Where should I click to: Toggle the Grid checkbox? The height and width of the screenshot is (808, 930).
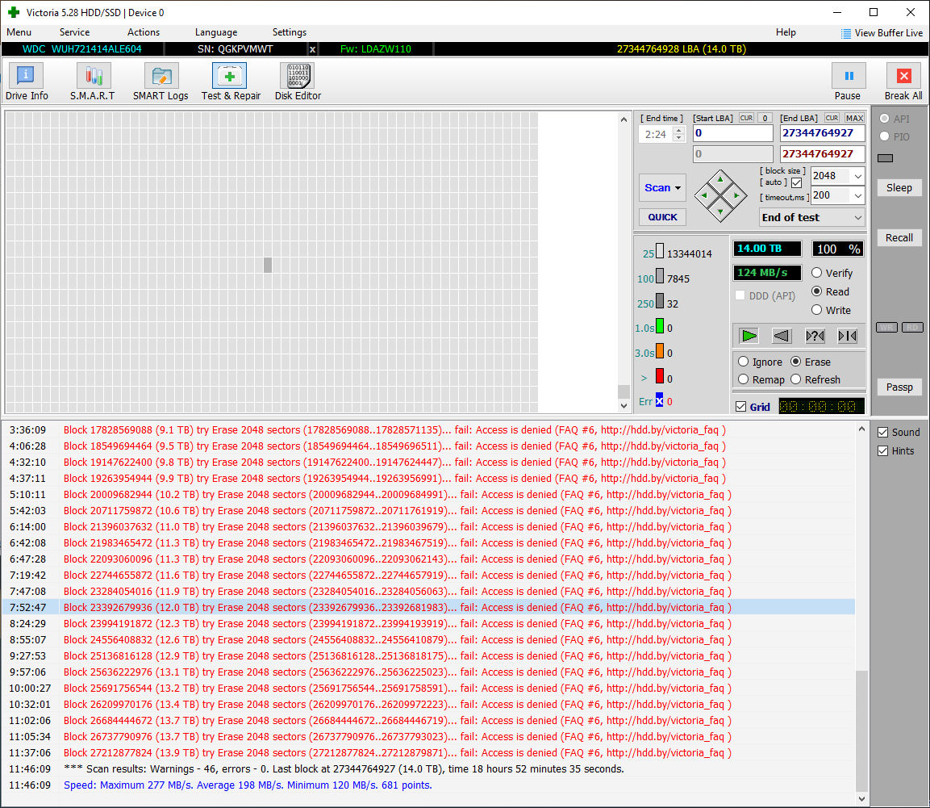point(740,407)
